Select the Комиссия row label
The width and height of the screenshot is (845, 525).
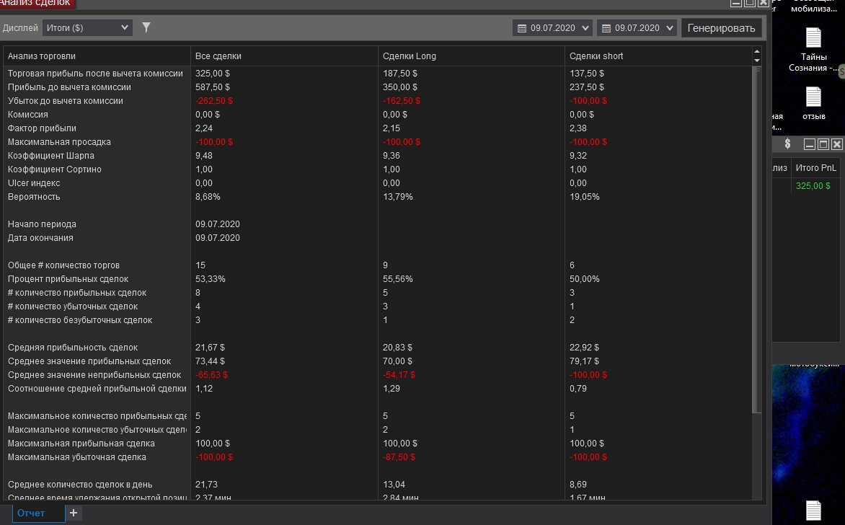(27, 115)
